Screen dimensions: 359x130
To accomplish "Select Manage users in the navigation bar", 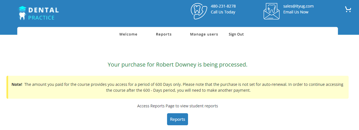I will tap(204, 34).
